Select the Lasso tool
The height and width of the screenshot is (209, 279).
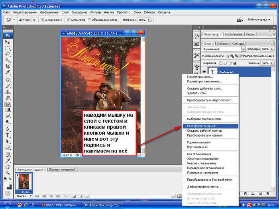click(x=7, y=54)
